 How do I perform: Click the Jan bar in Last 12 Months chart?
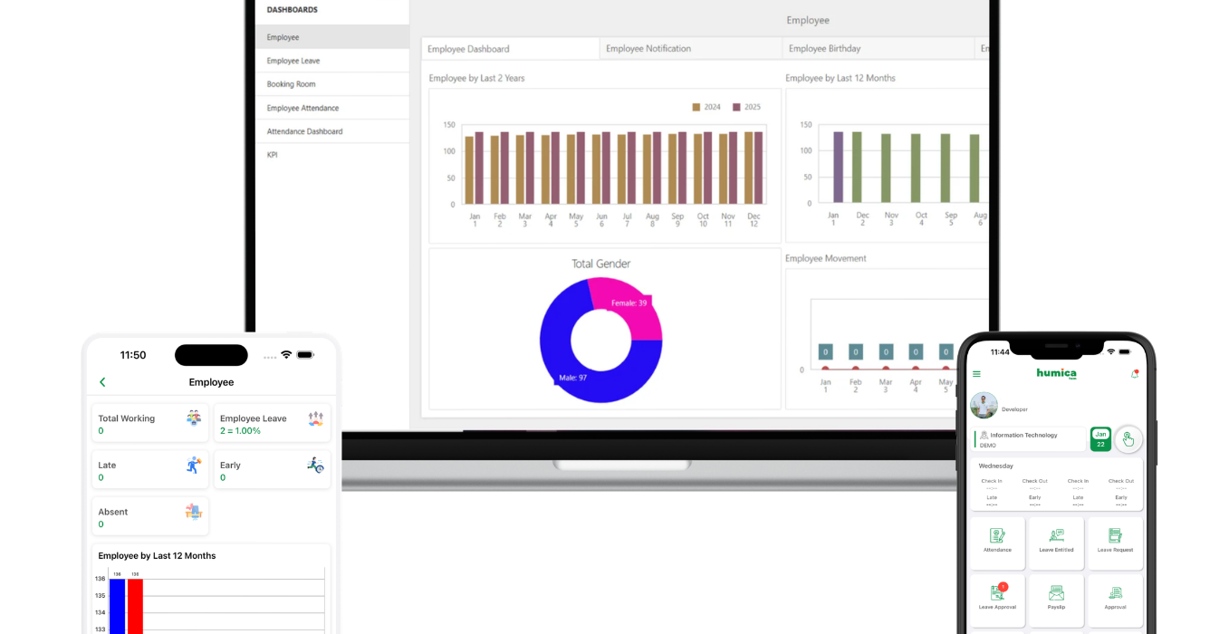838,168
